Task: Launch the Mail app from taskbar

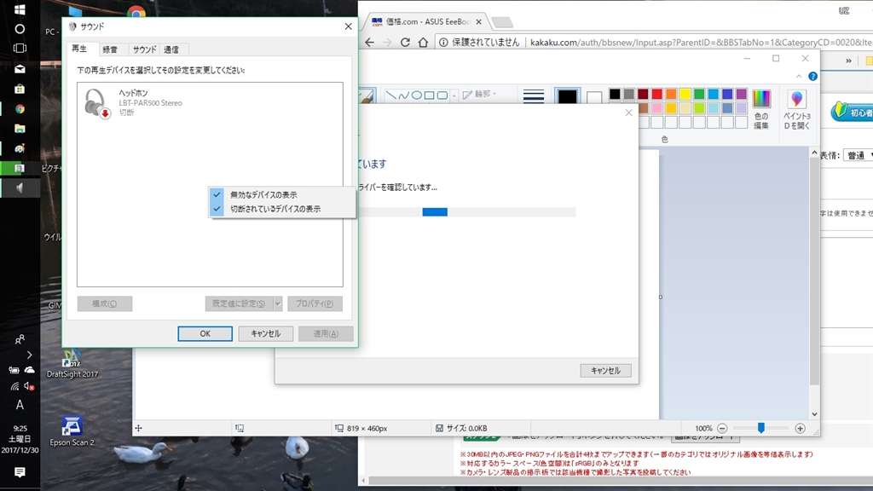Action: [x=20, y=69]
